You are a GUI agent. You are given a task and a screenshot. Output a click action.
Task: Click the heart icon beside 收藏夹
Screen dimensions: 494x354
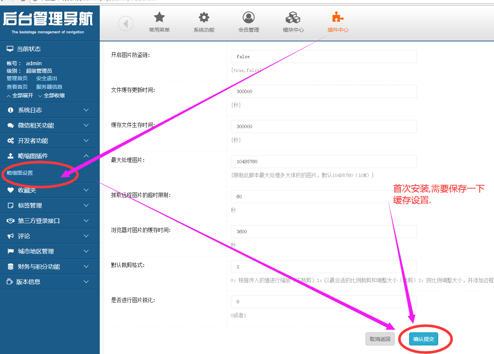[10, 190]
